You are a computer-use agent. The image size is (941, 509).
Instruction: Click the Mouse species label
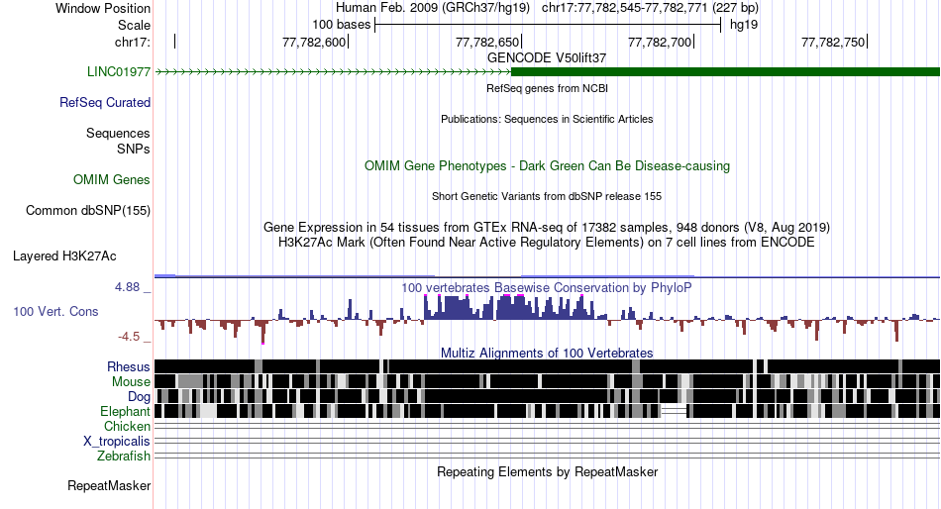coord(131,382)
